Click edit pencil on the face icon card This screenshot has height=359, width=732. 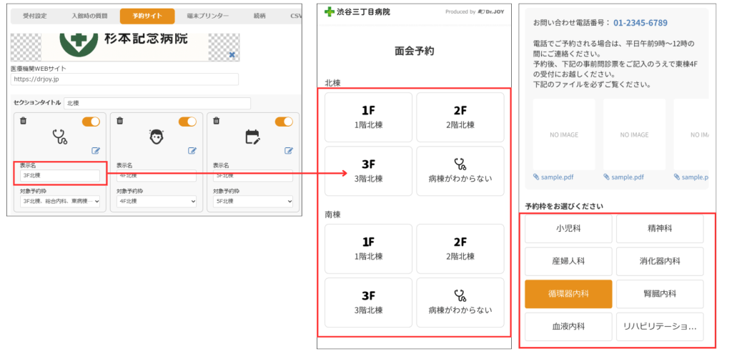[x=192, y=150]
